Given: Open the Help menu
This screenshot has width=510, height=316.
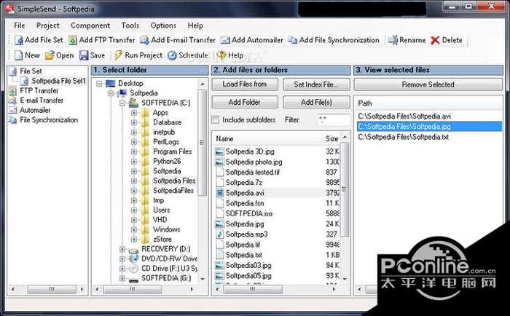Looking at the screenshot, I should (x=195, y=25).
